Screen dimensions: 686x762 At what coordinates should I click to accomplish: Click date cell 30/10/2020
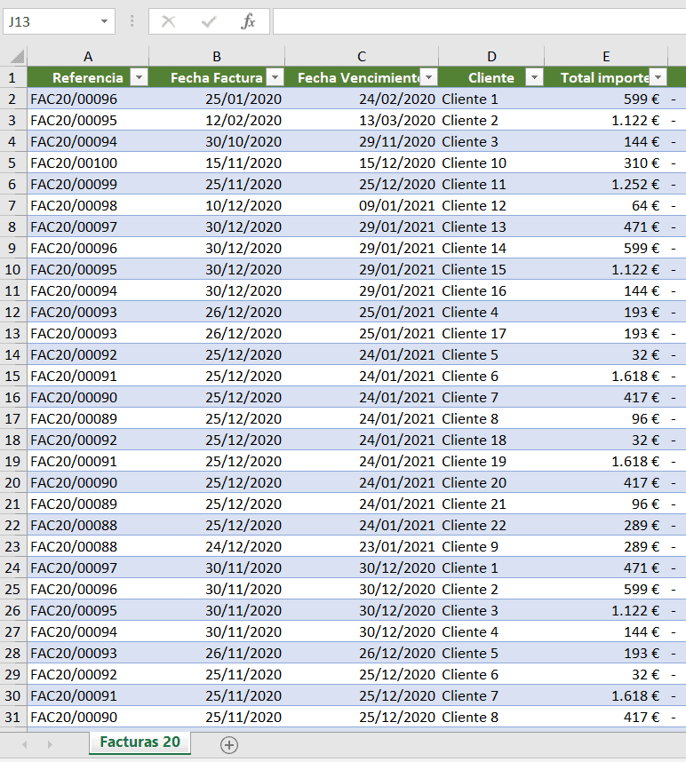coord(217,141)
